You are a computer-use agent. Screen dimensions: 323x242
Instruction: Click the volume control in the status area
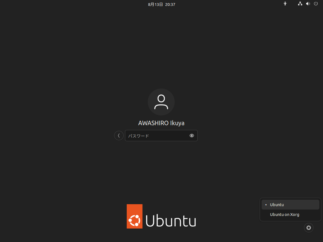pyautogui.click(x=308, y=4)
